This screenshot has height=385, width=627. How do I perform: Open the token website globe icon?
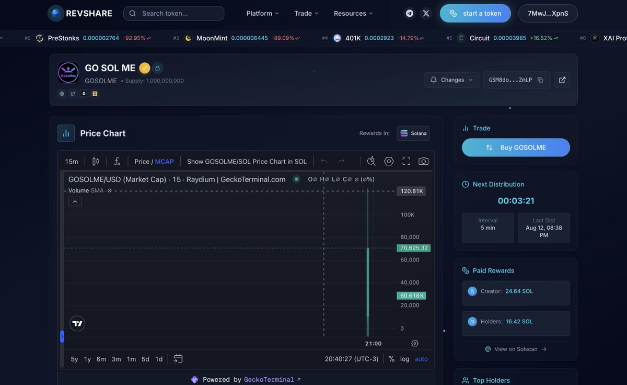click(62, 94)
